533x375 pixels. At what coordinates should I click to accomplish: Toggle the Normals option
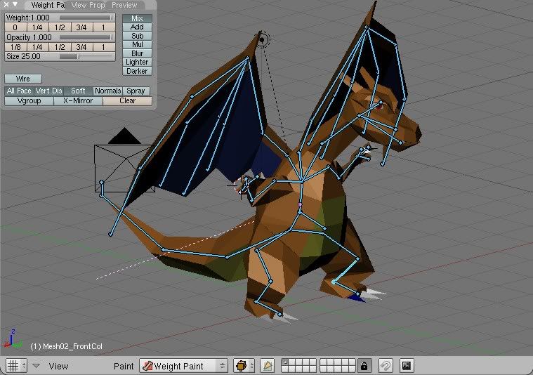(107, 91)
